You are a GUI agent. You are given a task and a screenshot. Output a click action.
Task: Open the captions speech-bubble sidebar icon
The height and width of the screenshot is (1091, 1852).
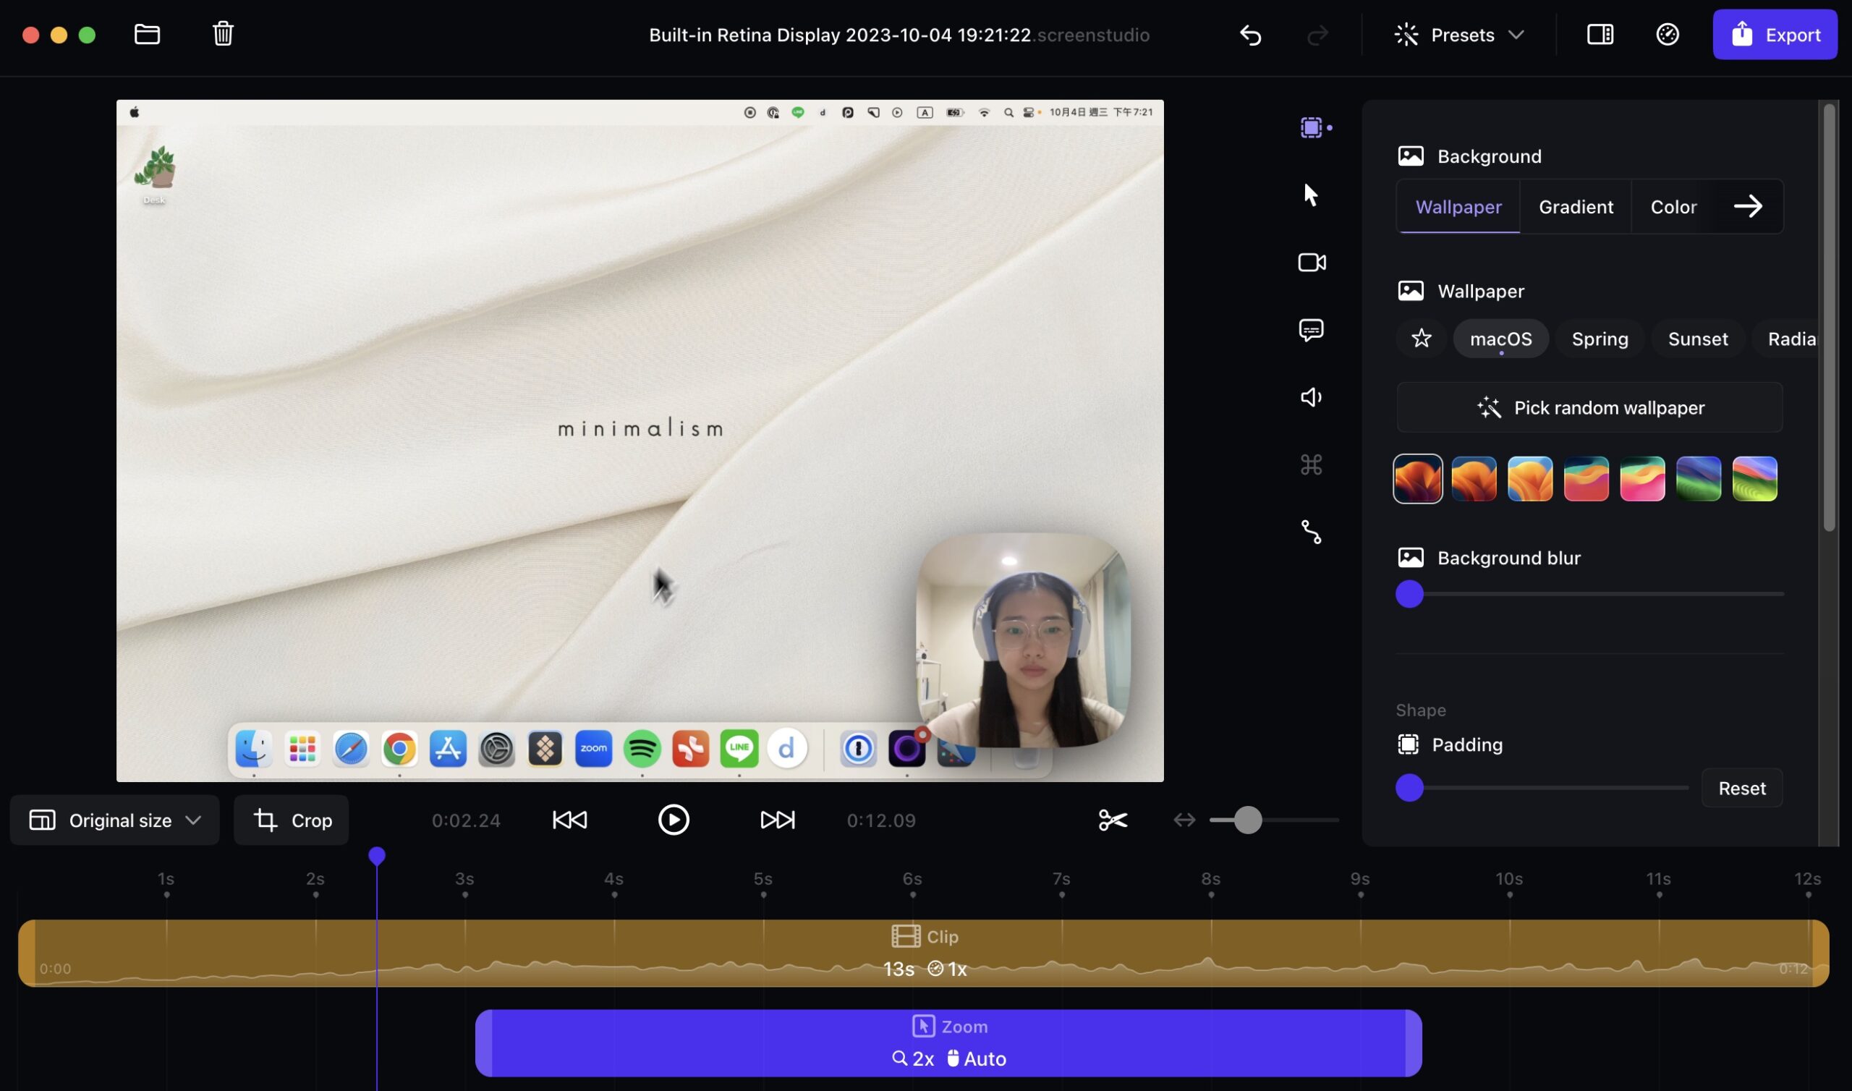point(1311,330)
